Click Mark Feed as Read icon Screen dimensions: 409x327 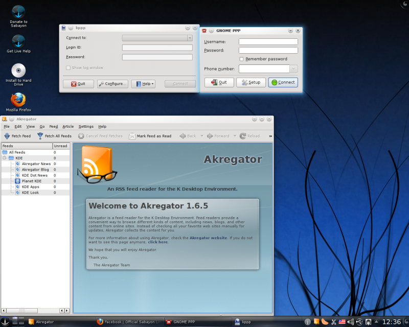click(132, 136)
